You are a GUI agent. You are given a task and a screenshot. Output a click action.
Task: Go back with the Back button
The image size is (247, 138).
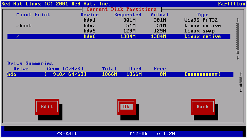click(203, 107)
